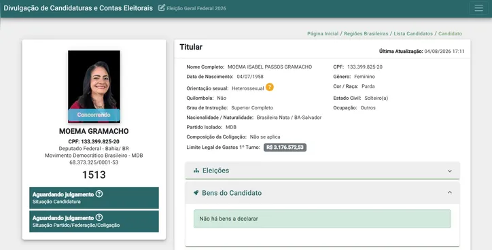Collapse the Bens do Candidato section chevron
Image resolution: width=492 pixels, height=250 pixels.
pyautogui.click(x=450, y=193)
